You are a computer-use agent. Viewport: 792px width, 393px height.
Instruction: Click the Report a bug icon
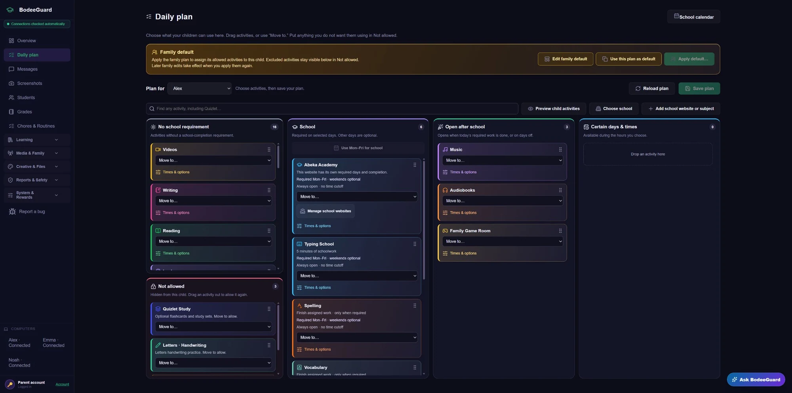click(x=12, y=212)
